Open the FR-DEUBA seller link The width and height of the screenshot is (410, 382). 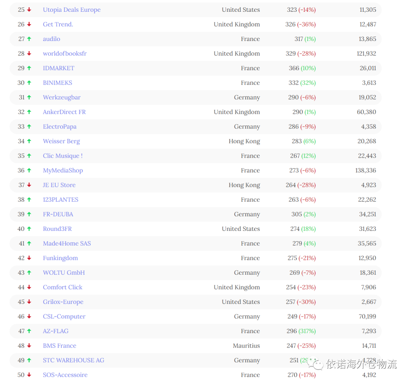[x=58, y=214]
